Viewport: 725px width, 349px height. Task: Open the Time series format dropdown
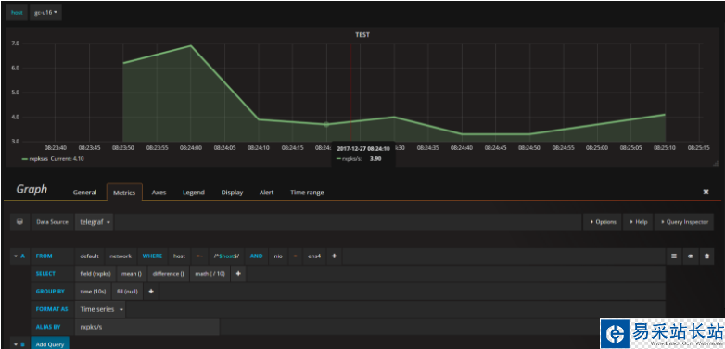coord(101,309)
